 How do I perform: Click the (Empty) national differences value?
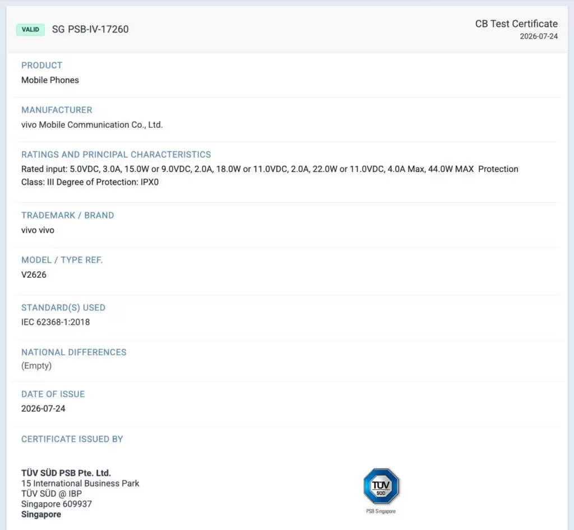[36, 366]
